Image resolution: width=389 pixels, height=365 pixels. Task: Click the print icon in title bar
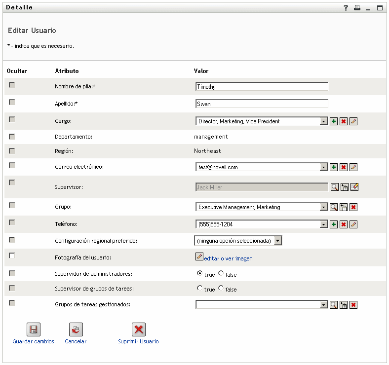click(x=357, y=8)
